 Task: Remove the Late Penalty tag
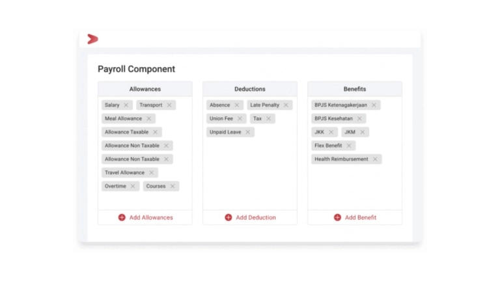pos(286,105)
